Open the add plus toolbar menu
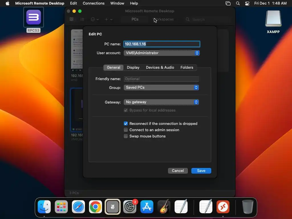 click(x=109, y=19)
